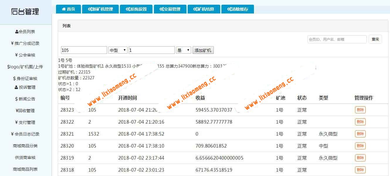The image size is (390, 176).
Task: Click the 添加矿机 button
Action: (203, 50)
